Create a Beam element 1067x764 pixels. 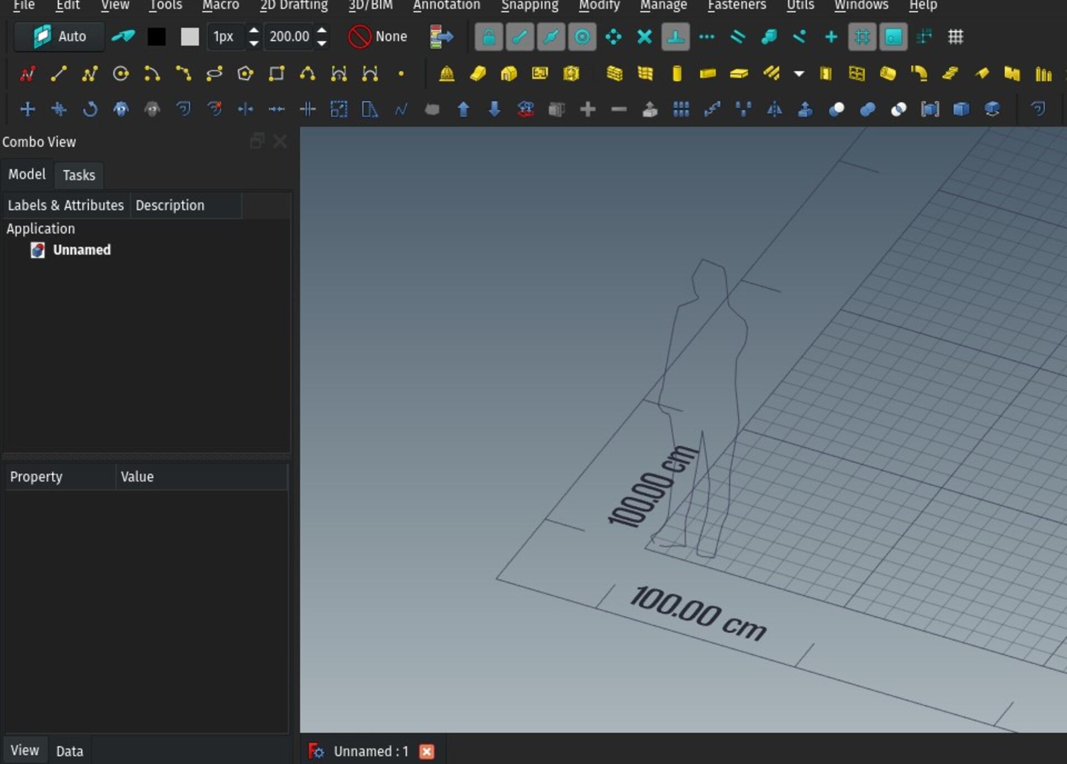707,73
